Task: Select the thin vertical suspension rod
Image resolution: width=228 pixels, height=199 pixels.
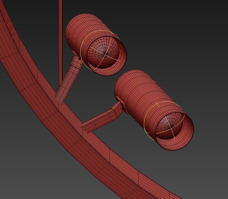Action: [x=60, y=43]
